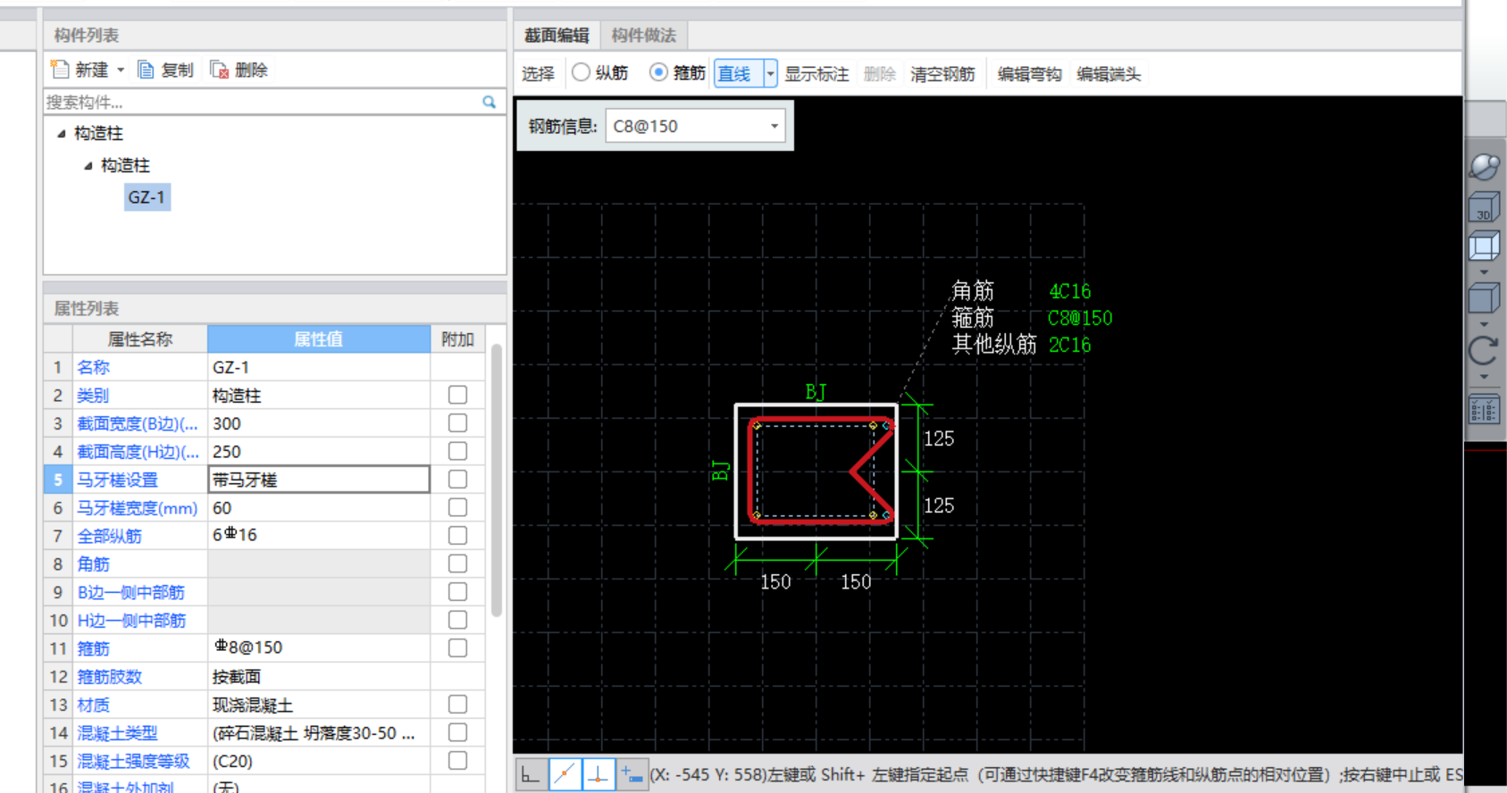
Task: Check 附加 box for 材质 row
Action: click(x=457, y=705)
